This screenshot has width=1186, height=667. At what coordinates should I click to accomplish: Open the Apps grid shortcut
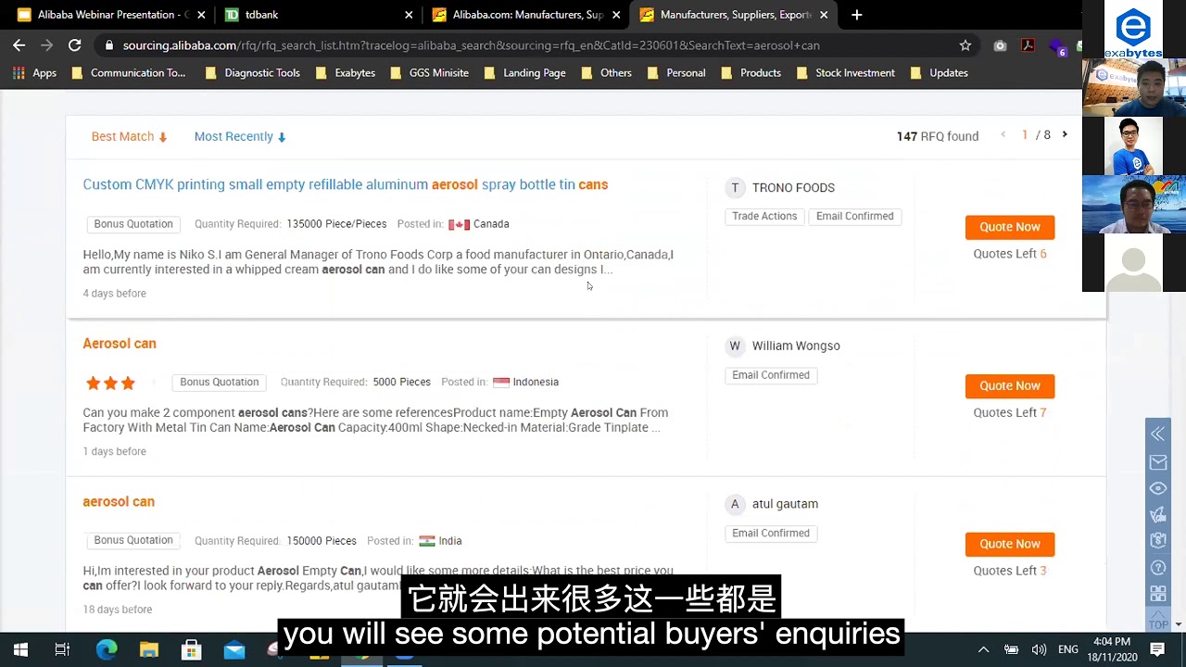(x=34, y=72)
